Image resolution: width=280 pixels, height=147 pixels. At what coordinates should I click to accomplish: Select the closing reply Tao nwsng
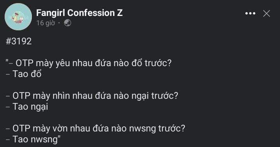pos(33,139)
